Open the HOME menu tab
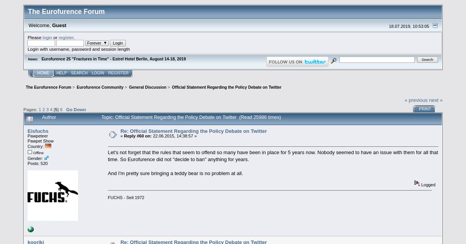The image size is (466, 244). 43,73
